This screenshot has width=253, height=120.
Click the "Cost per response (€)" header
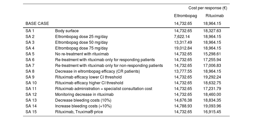click(x=208, y=8)
